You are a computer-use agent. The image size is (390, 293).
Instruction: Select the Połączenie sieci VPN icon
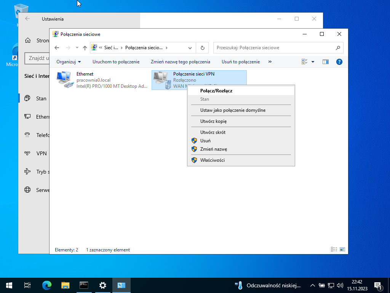coord(162,80)
